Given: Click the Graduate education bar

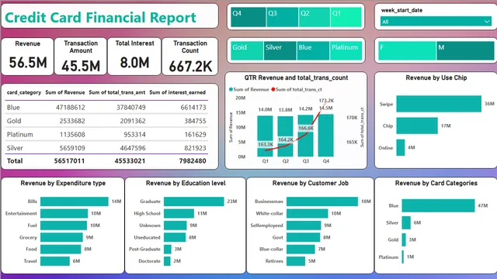Looking at the screenshot, I should [x=193, y=201].
